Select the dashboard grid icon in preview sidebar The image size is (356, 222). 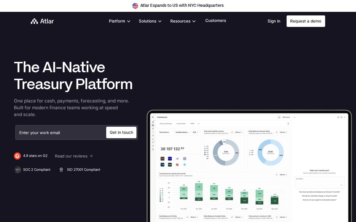pos(153,125)
